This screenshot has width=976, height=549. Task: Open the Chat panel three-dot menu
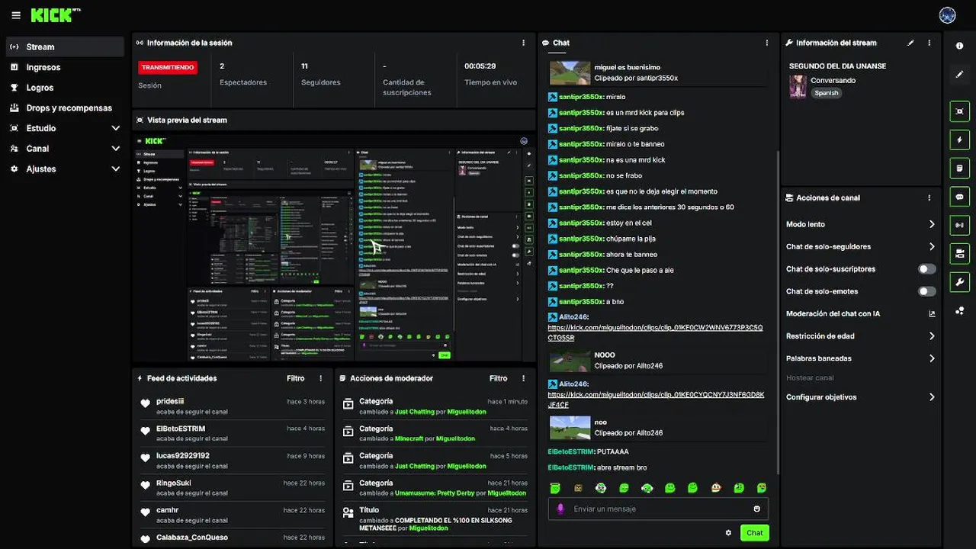pos(766,43)
